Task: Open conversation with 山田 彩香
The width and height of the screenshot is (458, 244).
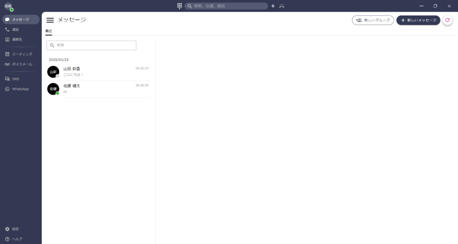Action: (x=98, y=71)
